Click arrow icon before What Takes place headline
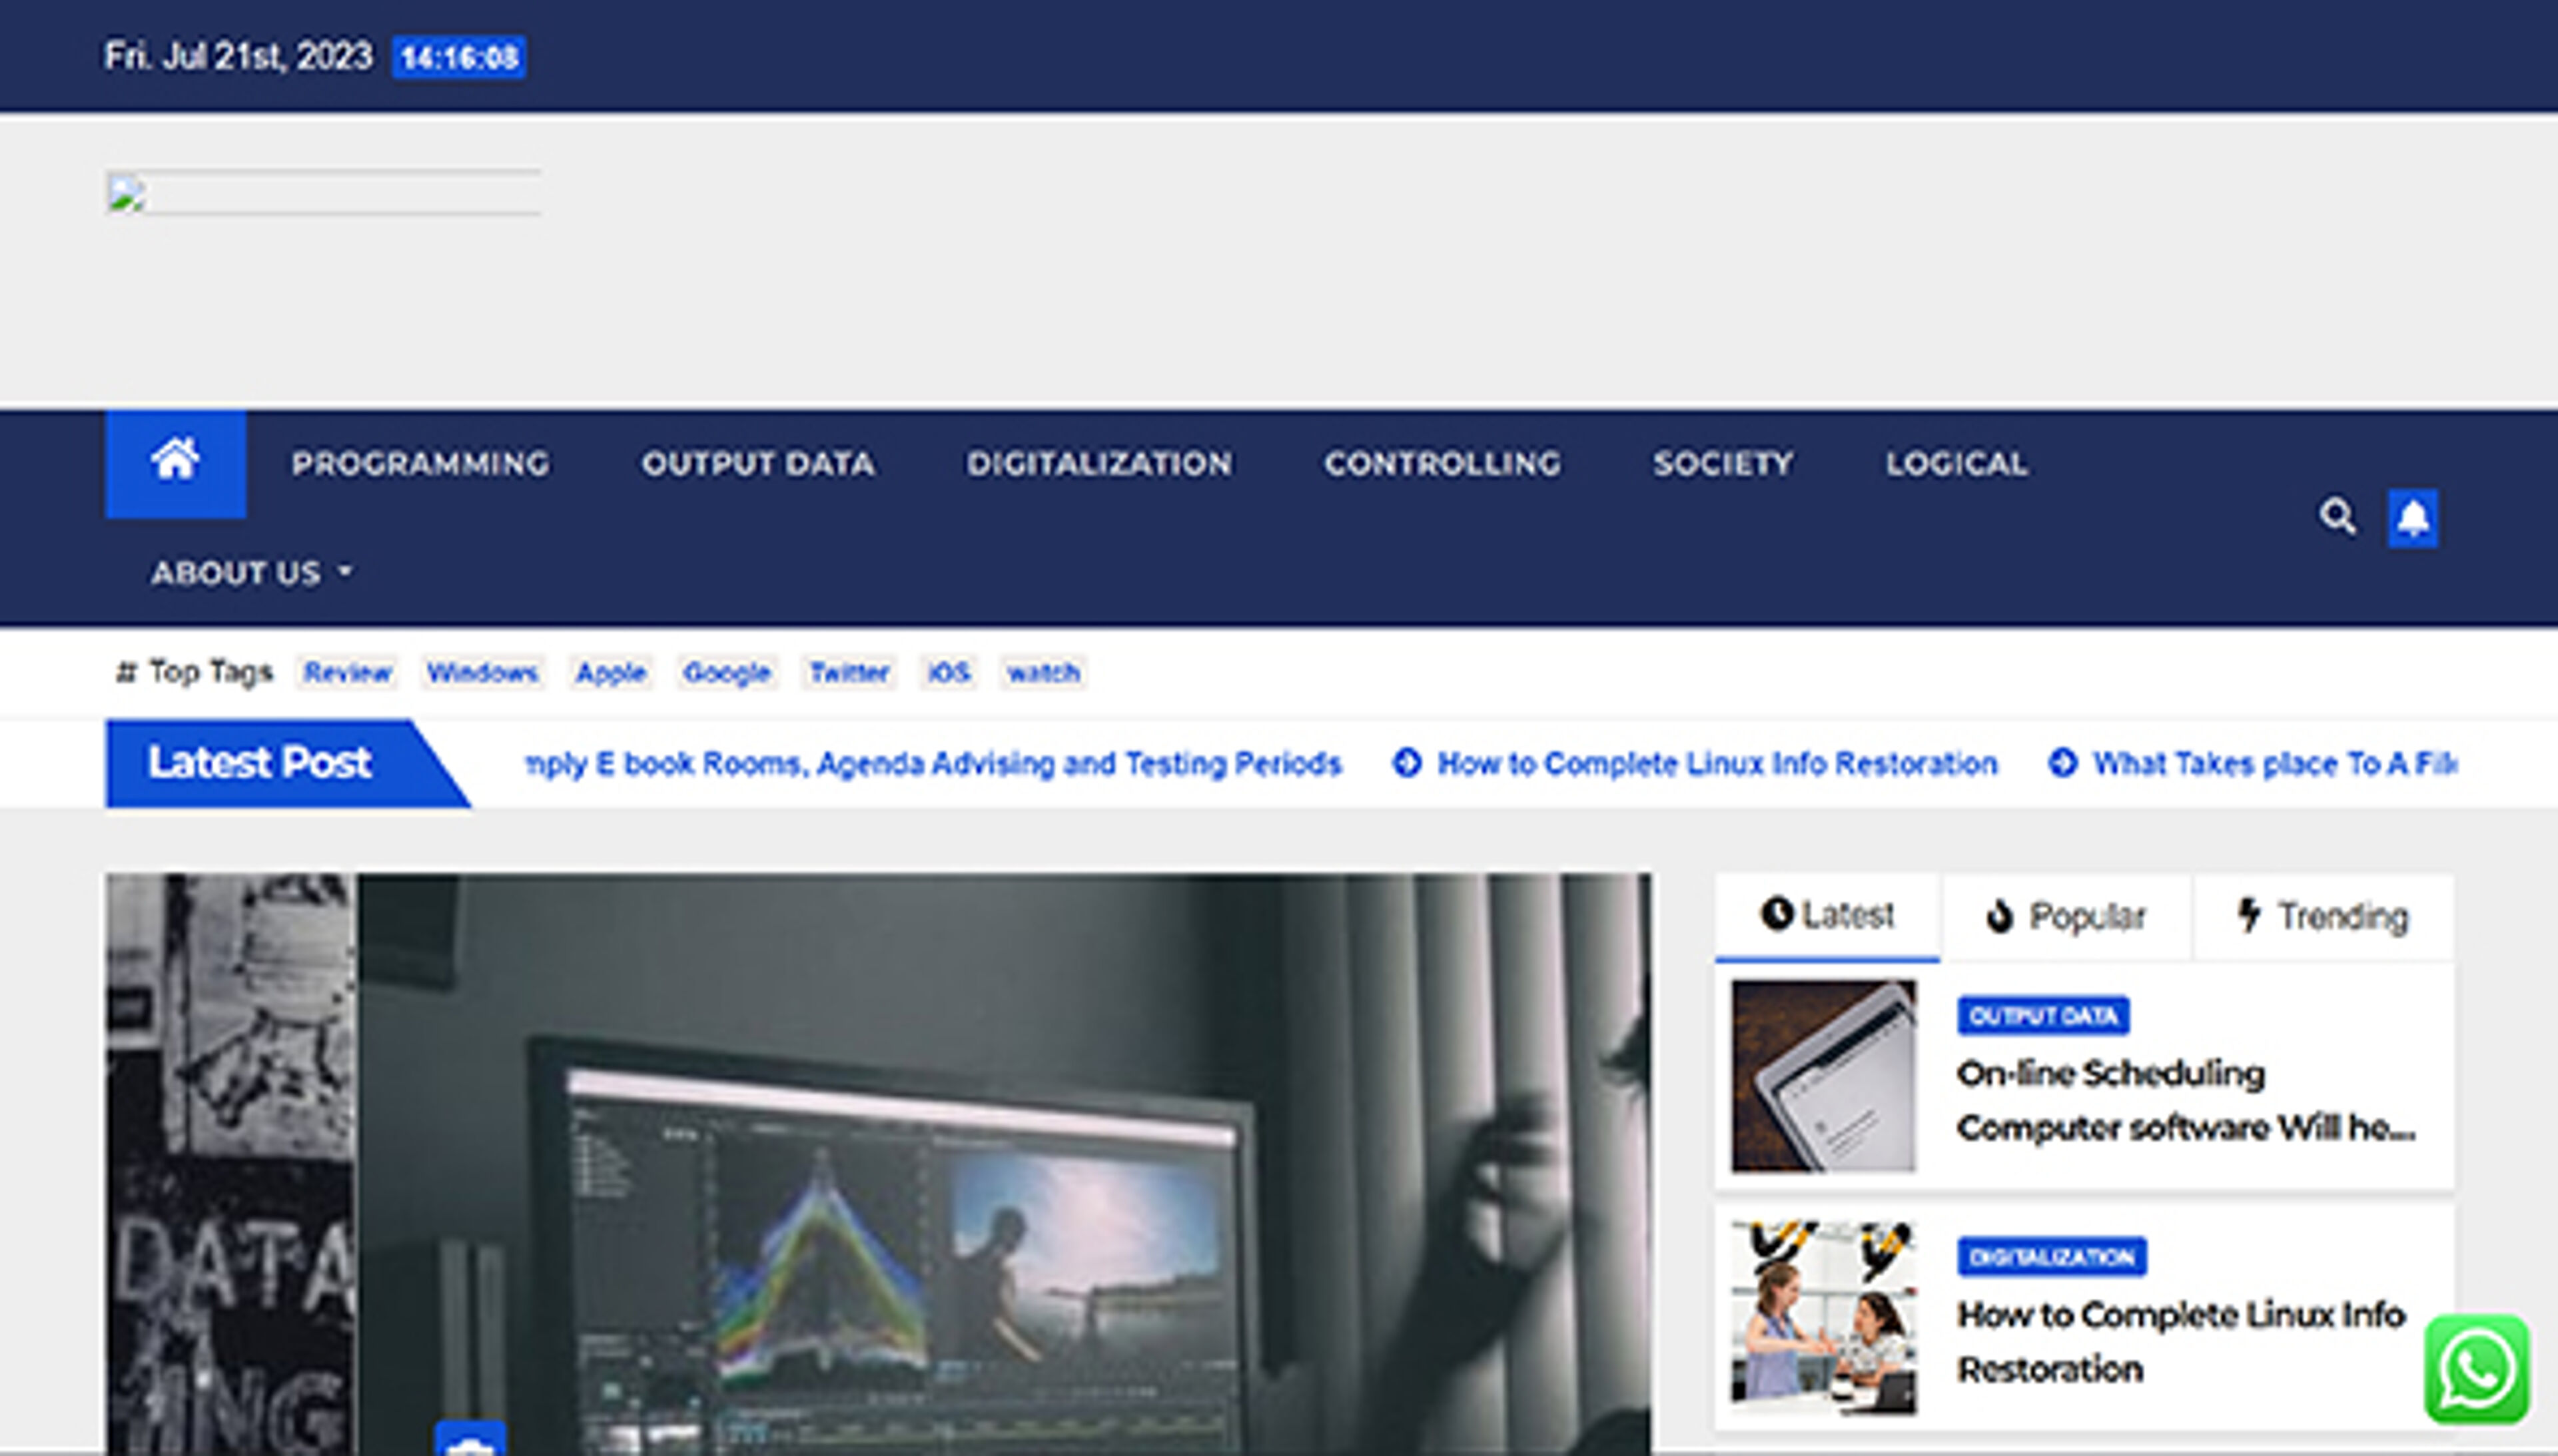The width and height of the screenshot is (2558, 1456). (x=2063, y=764)
